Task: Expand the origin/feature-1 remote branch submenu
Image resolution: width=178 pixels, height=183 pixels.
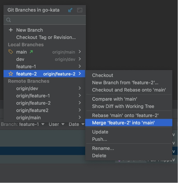Action: tap(80, 96)
